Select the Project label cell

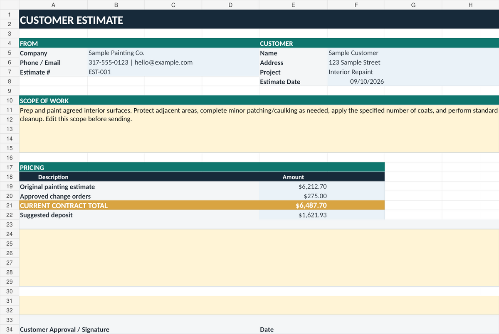click(293, 72)
